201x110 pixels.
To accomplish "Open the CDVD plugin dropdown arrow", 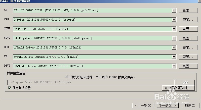I will click(174, 38).
